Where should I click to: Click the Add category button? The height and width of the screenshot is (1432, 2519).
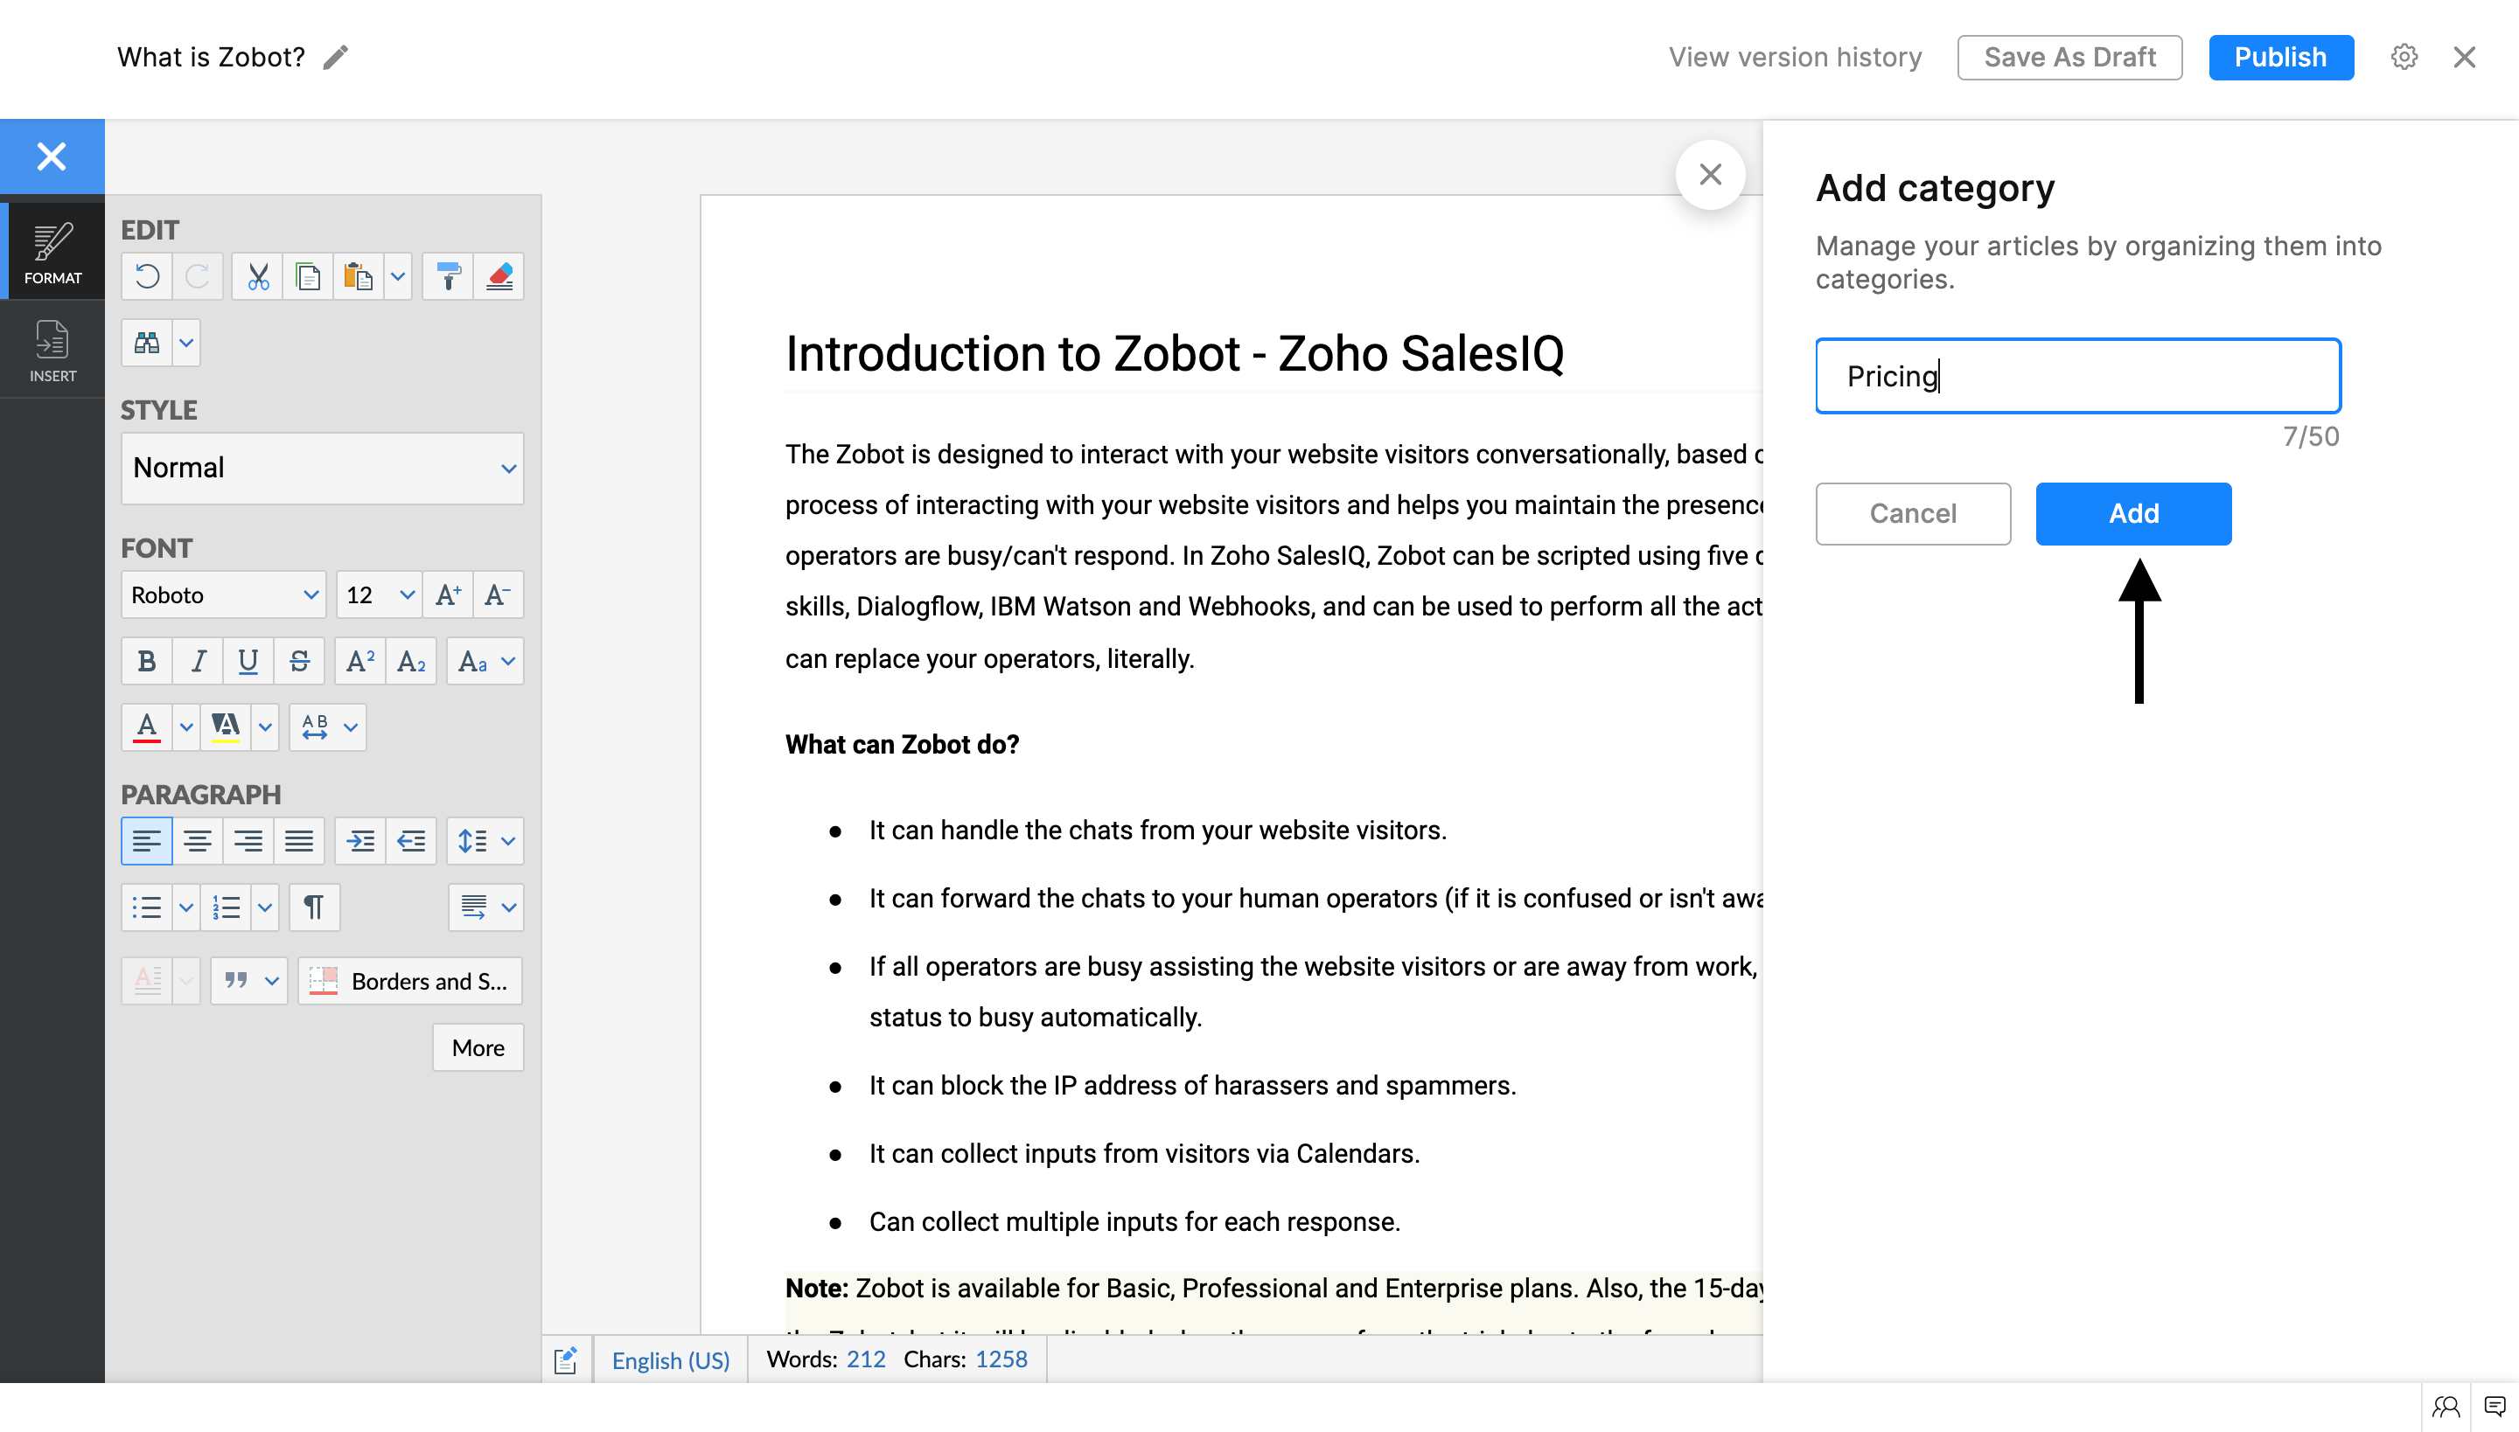[2133, 513]
